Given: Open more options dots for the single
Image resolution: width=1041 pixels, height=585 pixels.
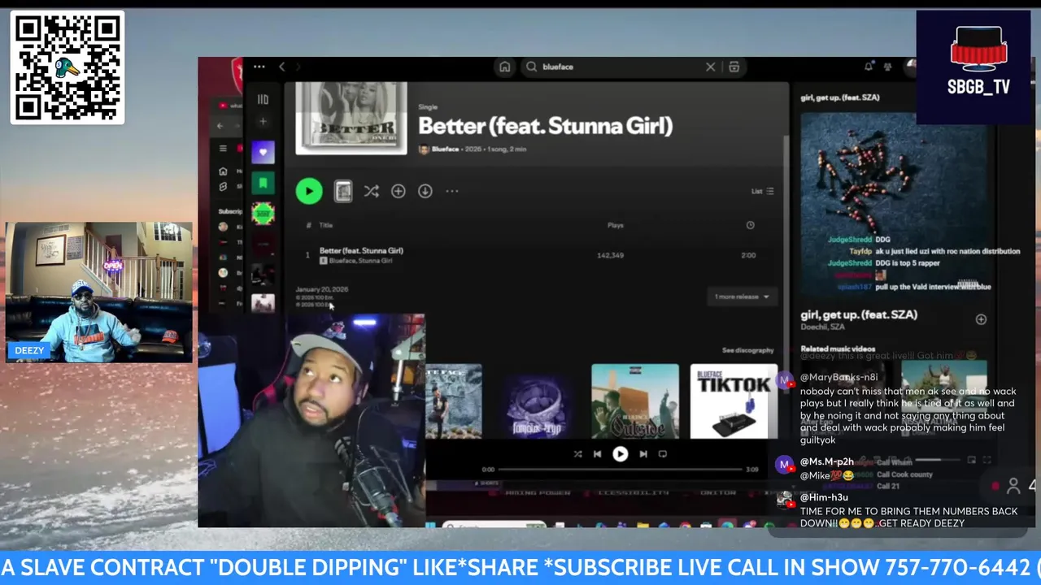Looking at the screenshot, I should coord(451,191).
